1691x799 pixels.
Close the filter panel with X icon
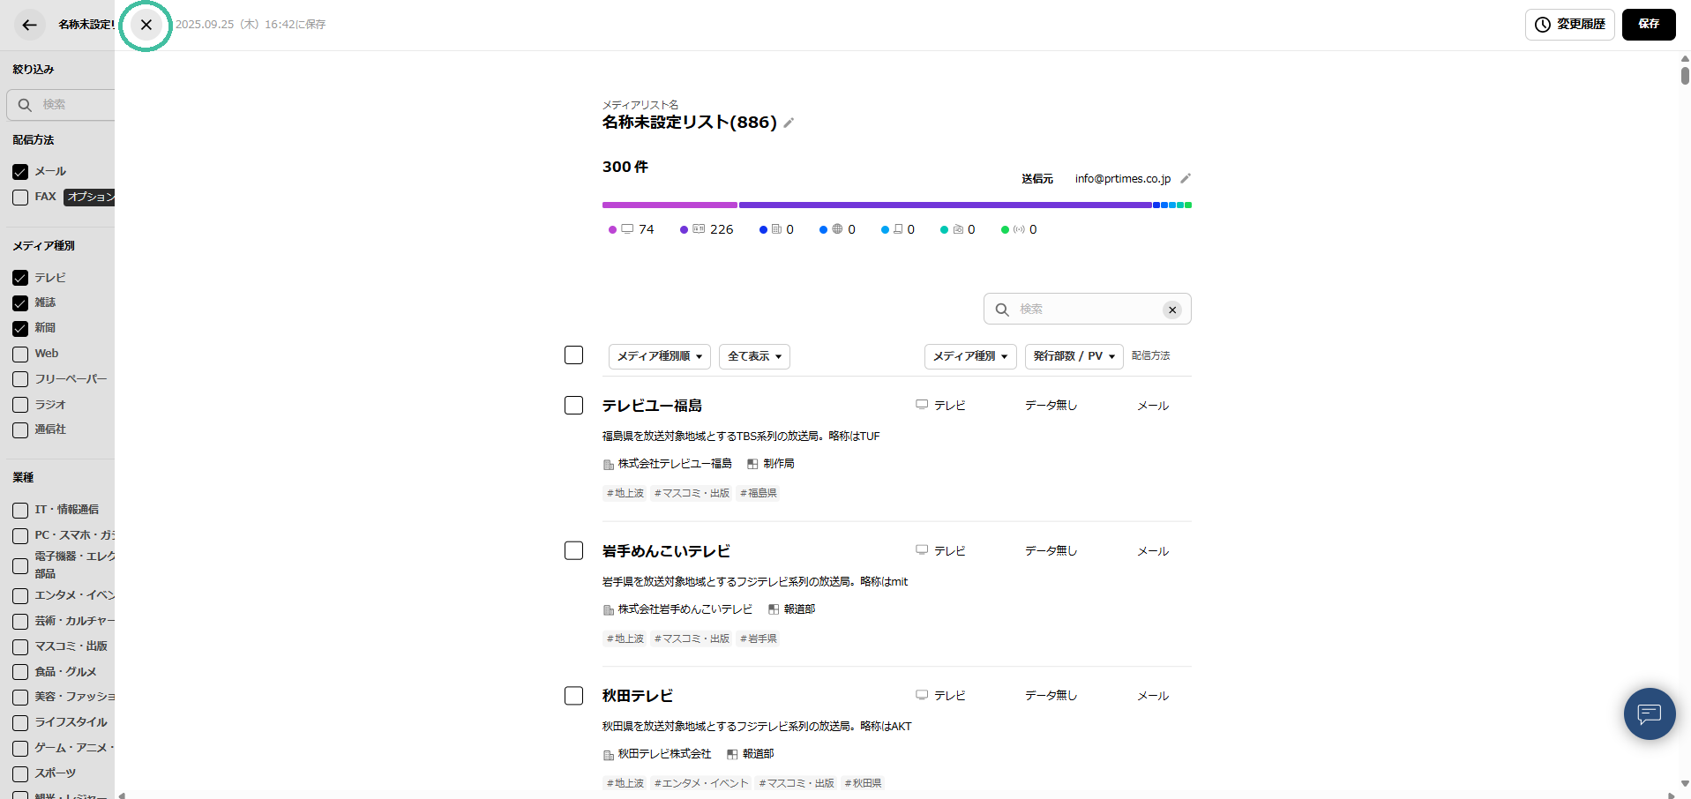pos(146,25)
